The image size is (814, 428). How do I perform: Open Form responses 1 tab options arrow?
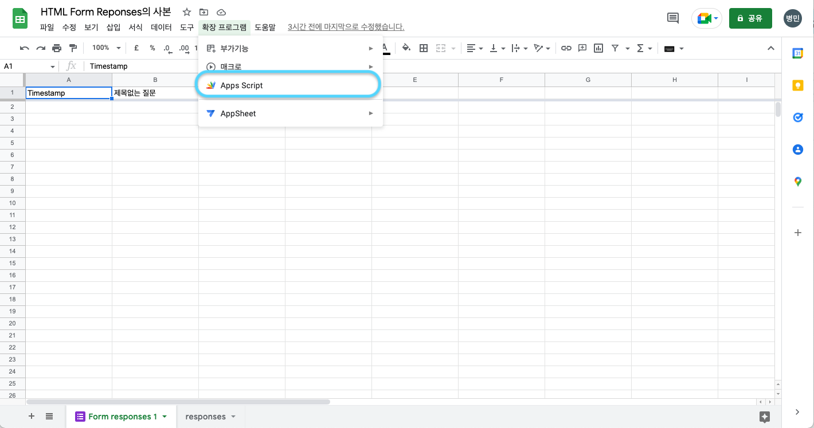coord(165,417)
